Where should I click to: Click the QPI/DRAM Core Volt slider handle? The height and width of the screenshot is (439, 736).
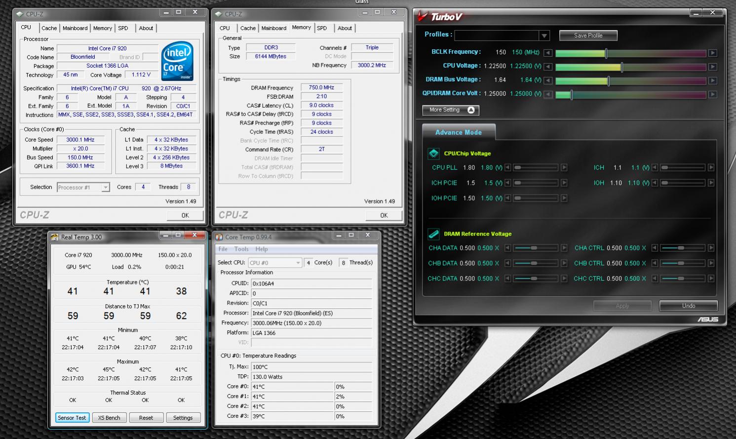click(x=572, y=95)
